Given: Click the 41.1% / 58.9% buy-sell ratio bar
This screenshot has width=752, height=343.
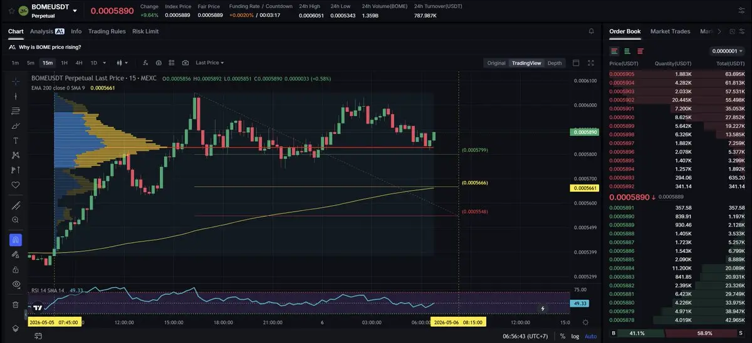Looking at the screenshot, I should (x=678, y=334).
